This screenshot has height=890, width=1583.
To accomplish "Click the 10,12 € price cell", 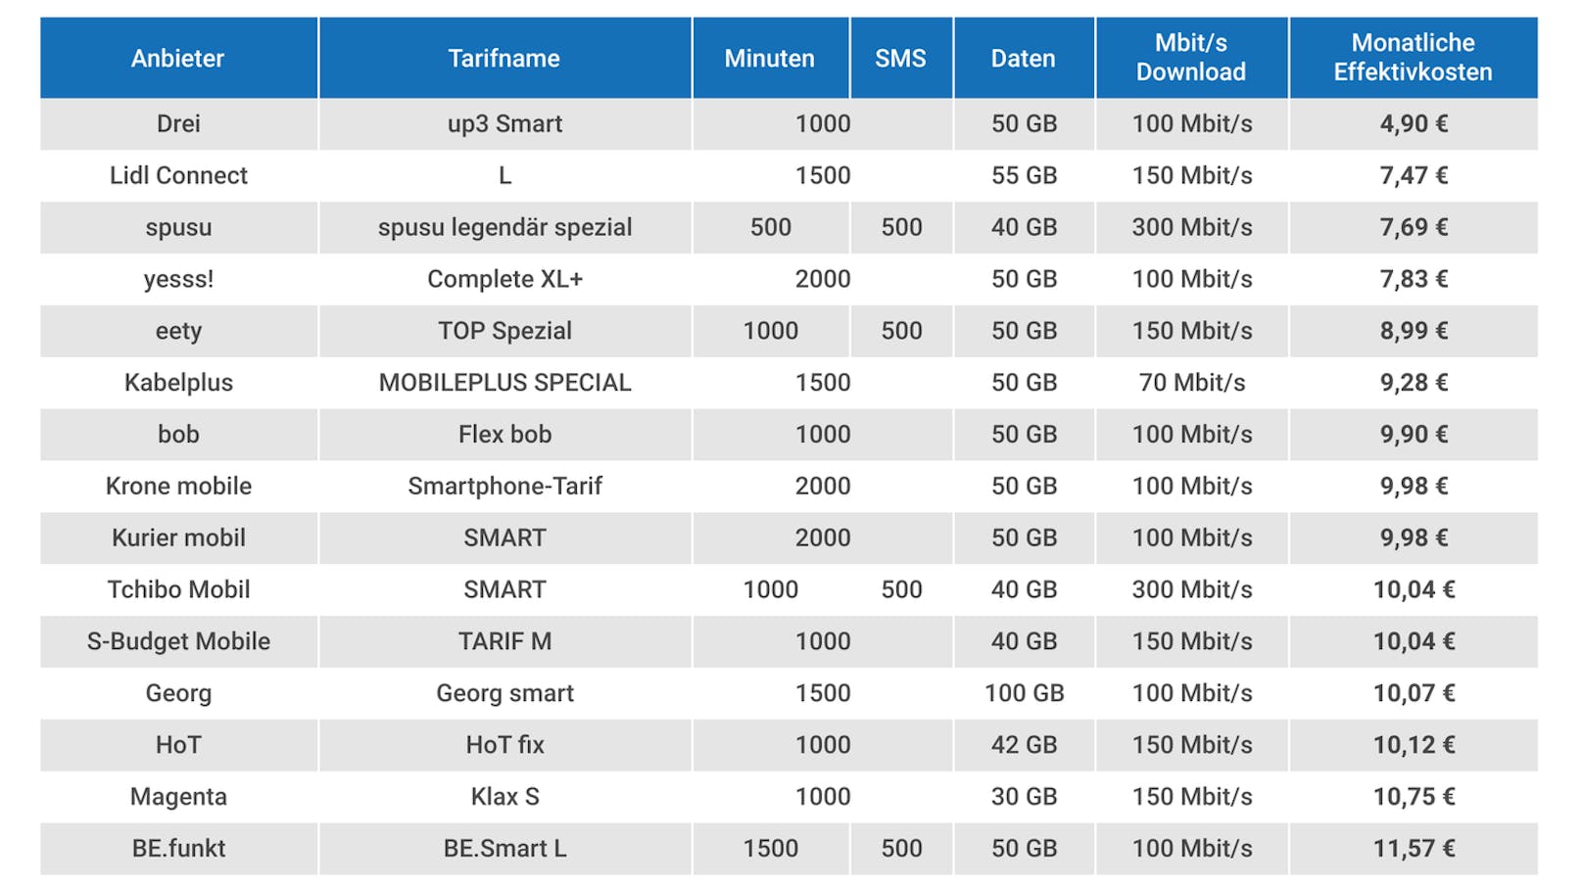I will click(x=1414, y=746).
